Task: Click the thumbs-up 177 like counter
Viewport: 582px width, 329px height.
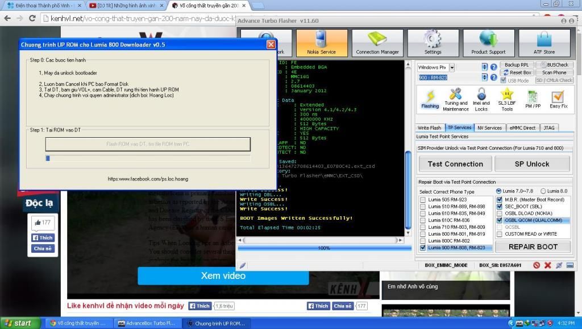Action: click(x=43, y=223)
